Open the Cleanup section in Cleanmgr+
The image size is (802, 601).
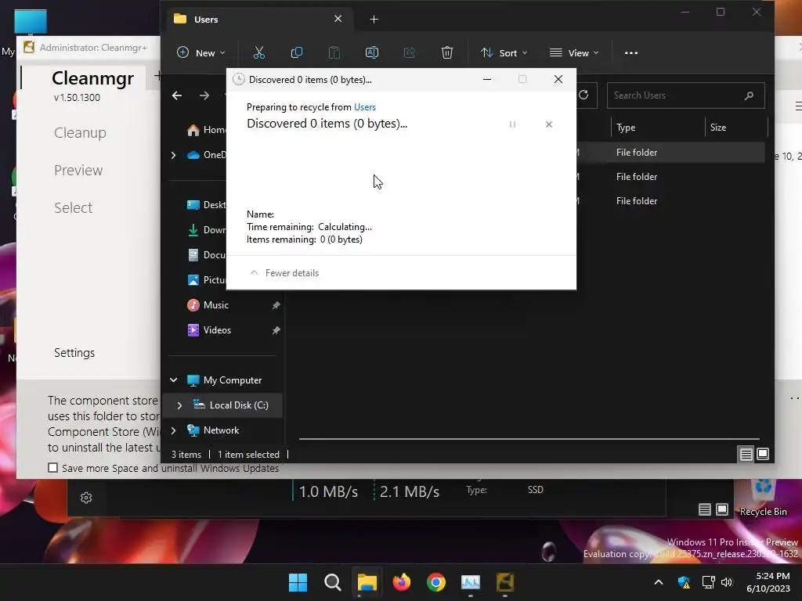pos(81,133)
